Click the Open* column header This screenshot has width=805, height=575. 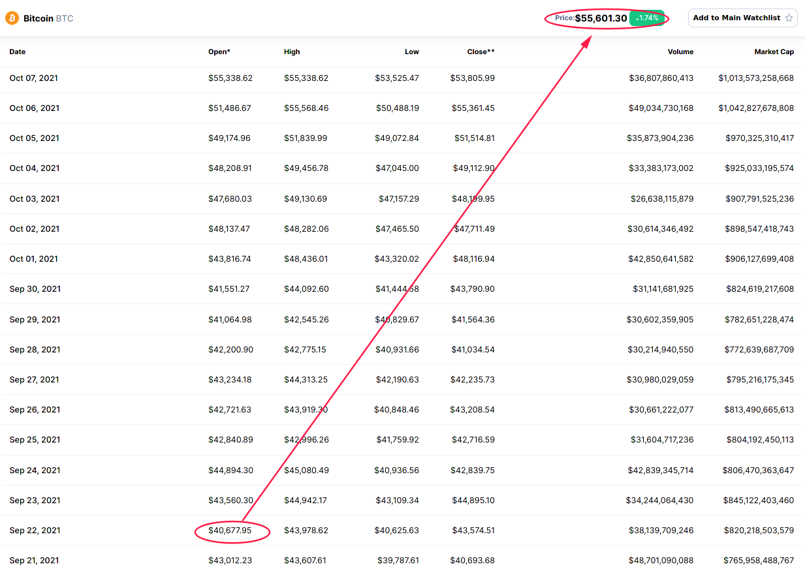coord(219,52)
